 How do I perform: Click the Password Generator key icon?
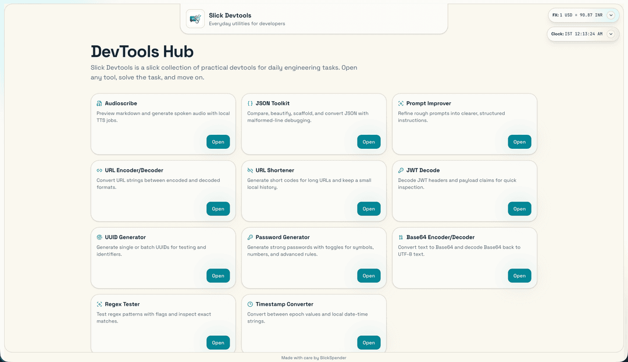click(249, 237)
